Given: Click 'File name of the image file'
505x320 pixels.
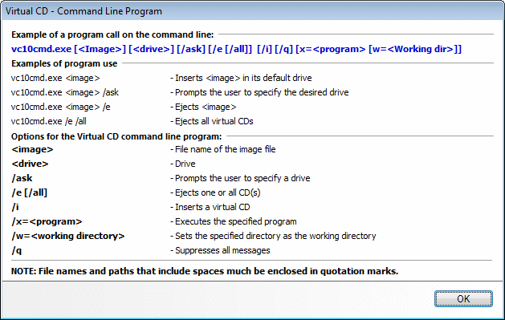Looking at the screenshot, I should (223, 149).
